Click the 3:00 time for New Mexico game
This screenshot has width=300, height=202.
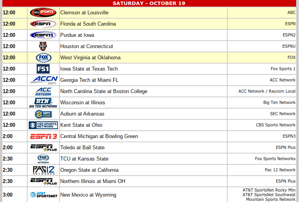point(7,195)
